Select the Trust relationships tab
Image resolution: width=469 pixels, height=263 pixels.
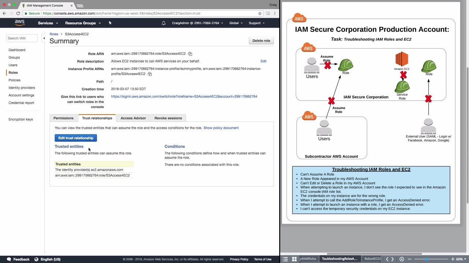[97, 118]
